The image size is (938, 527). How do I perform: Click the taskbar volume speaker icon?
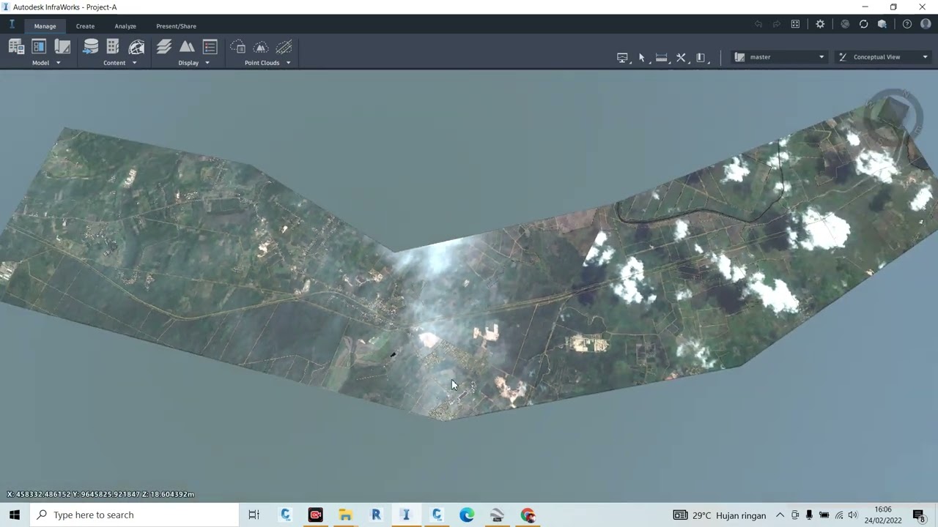(x=852, y=515)
